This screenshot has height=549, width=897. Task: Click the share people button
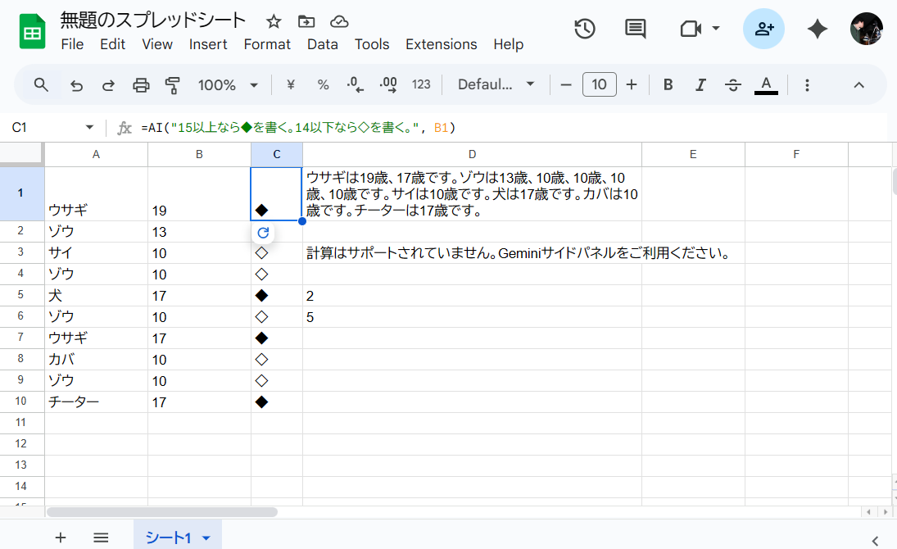763,29
